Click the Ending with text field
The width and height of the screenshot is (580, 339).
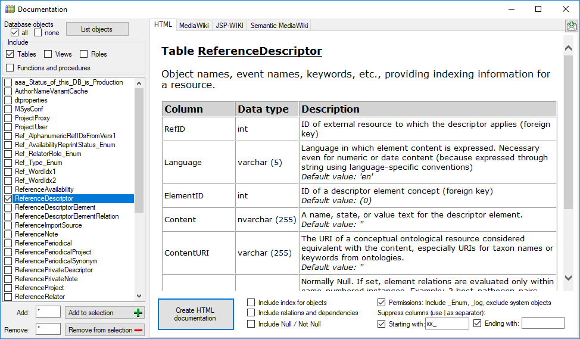[543, 323]
